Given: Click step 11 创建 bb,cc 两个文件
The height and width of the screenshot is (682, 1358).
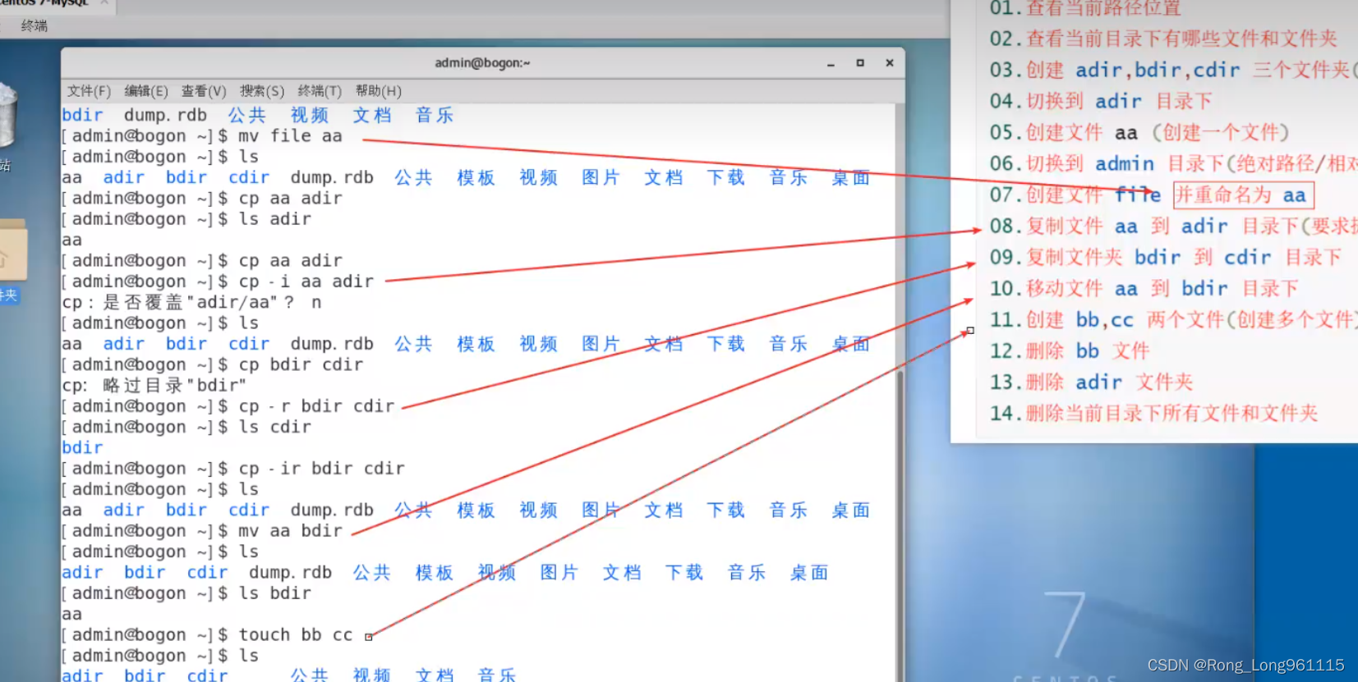Looking at the screenshot, I should (x=1173, y=319).
